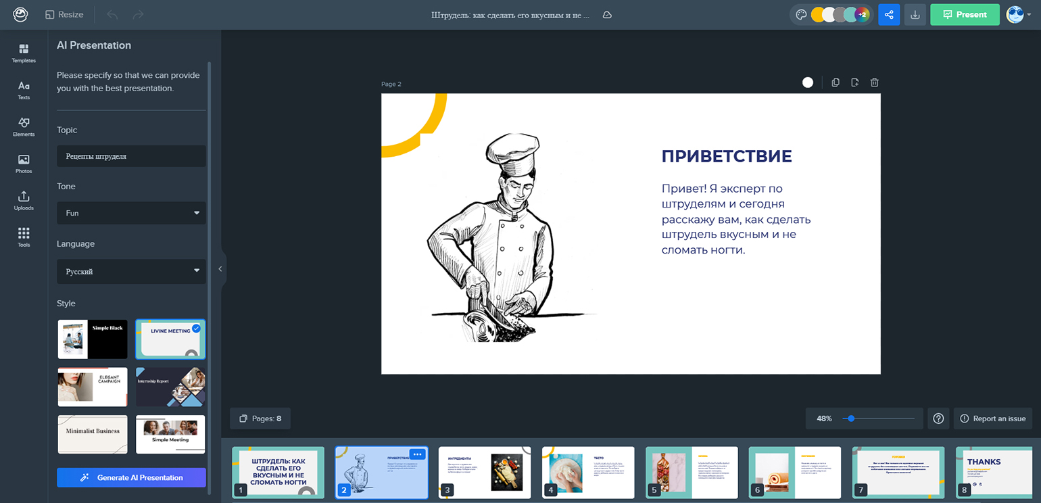
Task: Open the Elements sidebar panel
Action: [x=24, y=126]
